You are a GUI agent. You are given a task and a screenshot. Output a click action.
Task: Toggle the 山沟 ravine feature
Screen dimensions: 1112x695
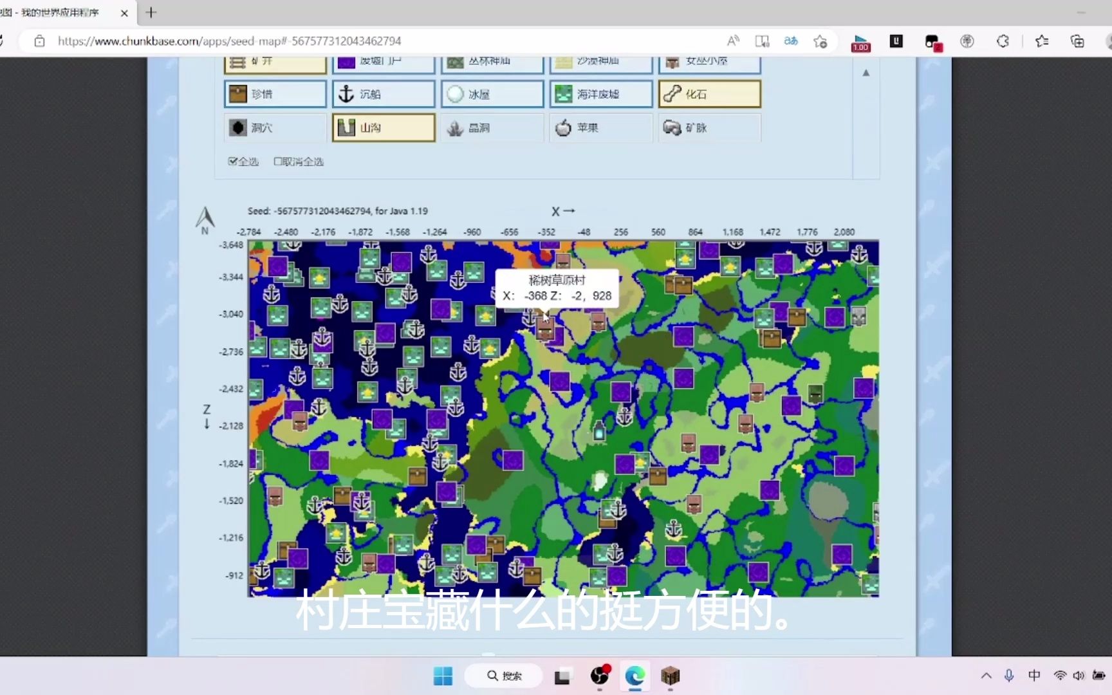(x=384, y=127)
